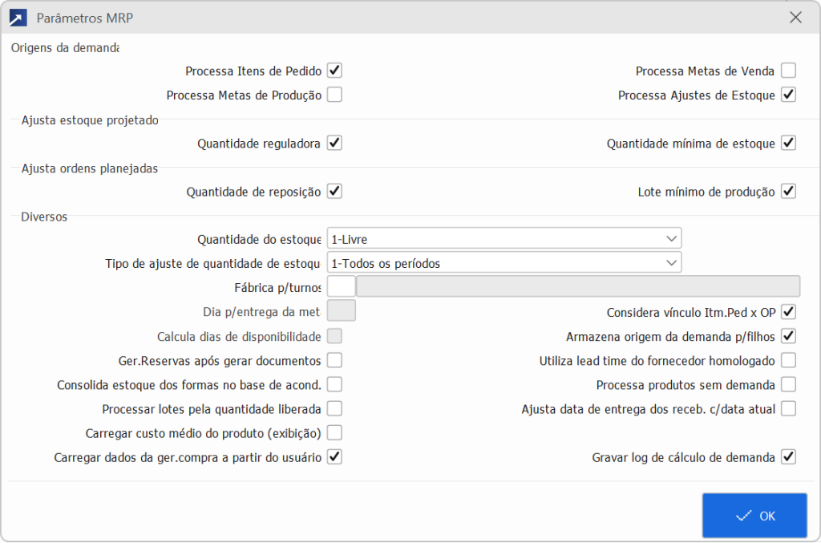Enable Ger.Reservas após gerar documentos
Screen dimensions: 821x543
point(334,360)
